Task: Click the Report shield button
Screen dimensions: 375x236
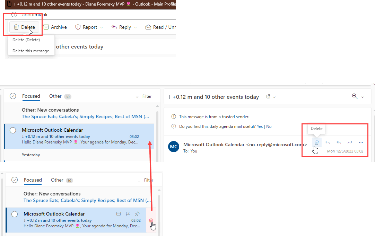Action: coord(86,27)
